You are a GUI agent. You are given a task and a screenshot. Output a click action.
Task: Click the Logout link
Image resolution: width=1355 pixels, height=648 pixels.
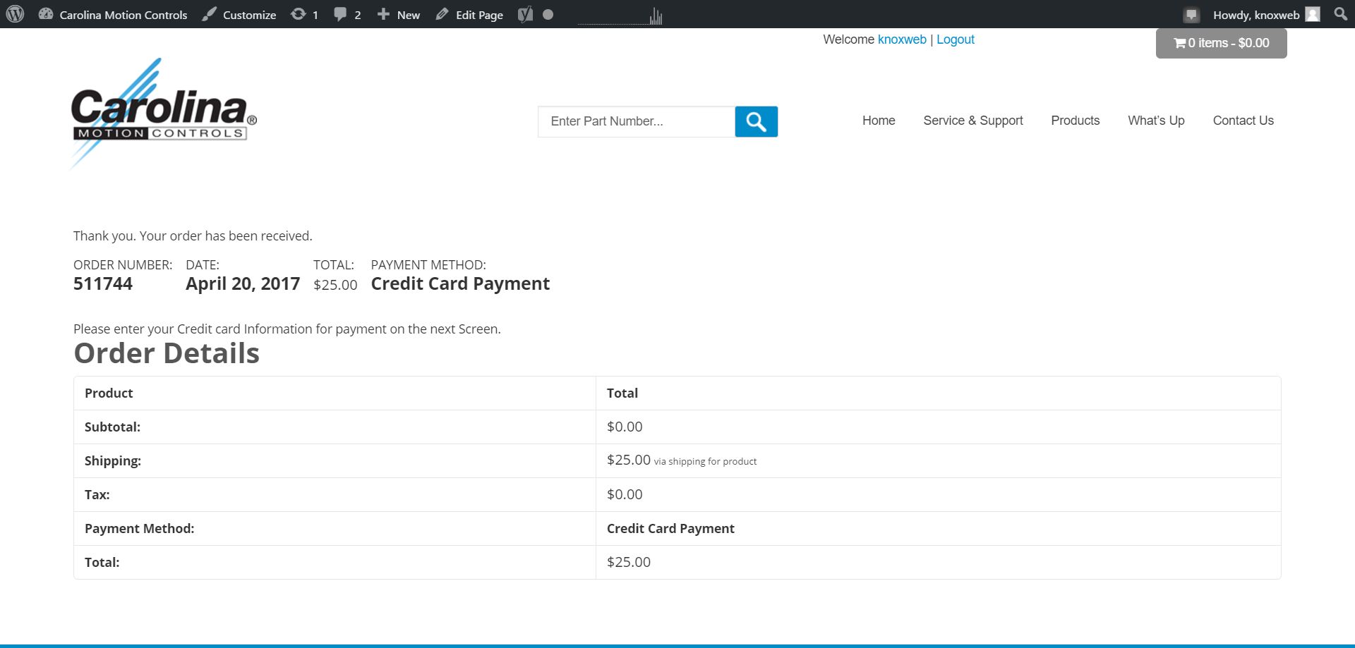(956, 39)
